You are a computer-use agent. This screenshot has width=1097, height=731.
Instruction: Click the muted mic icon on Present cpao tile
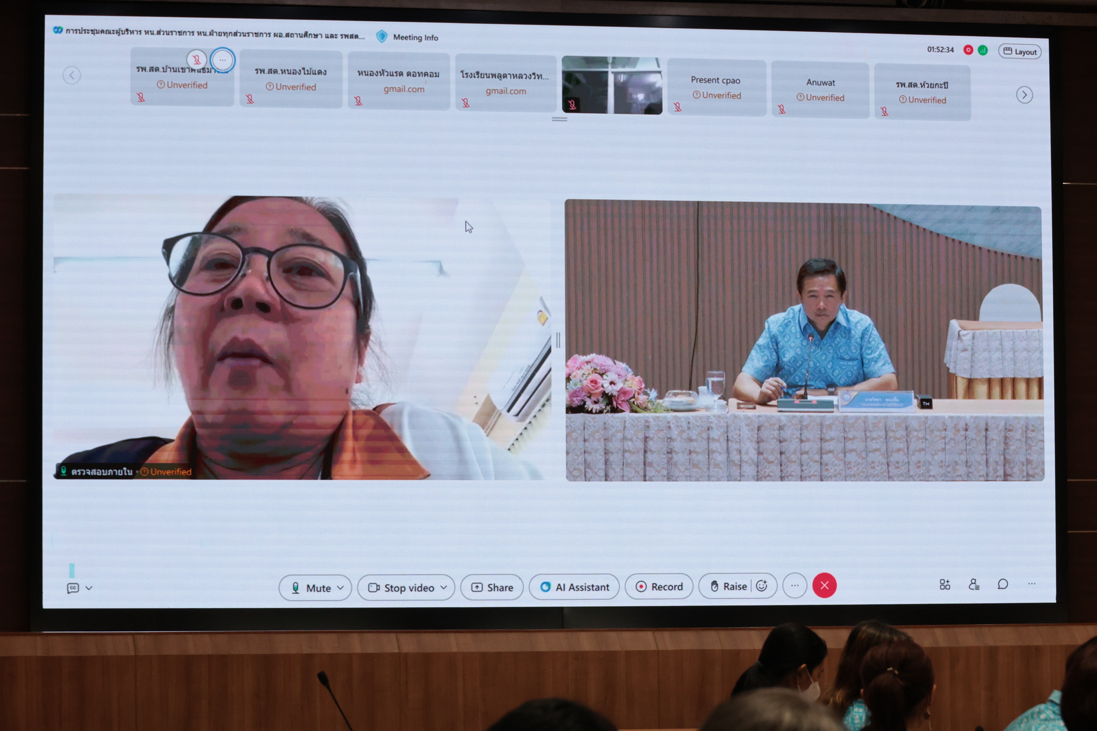[677, 107]
